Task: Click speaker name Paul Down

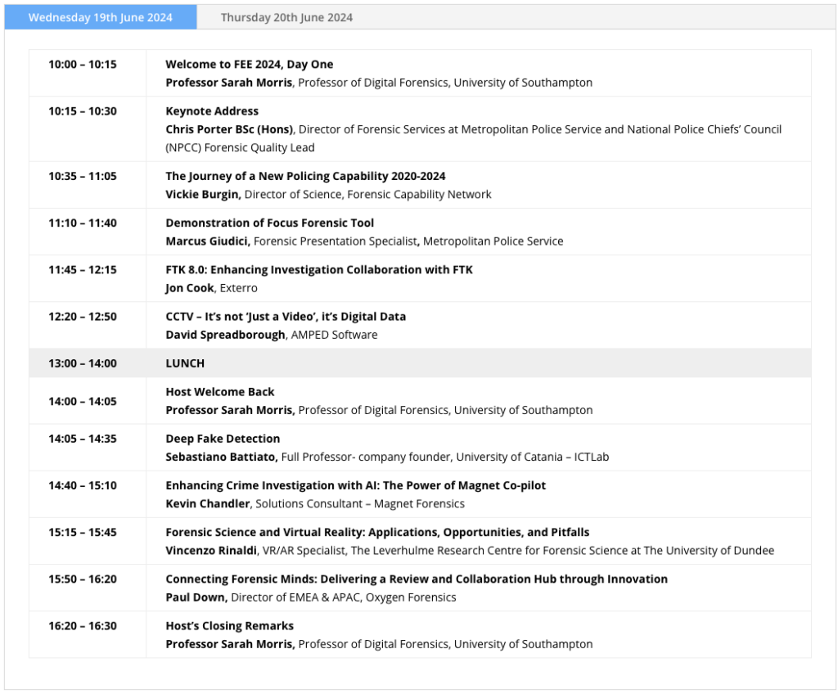Action: click(x=196, y=597)
